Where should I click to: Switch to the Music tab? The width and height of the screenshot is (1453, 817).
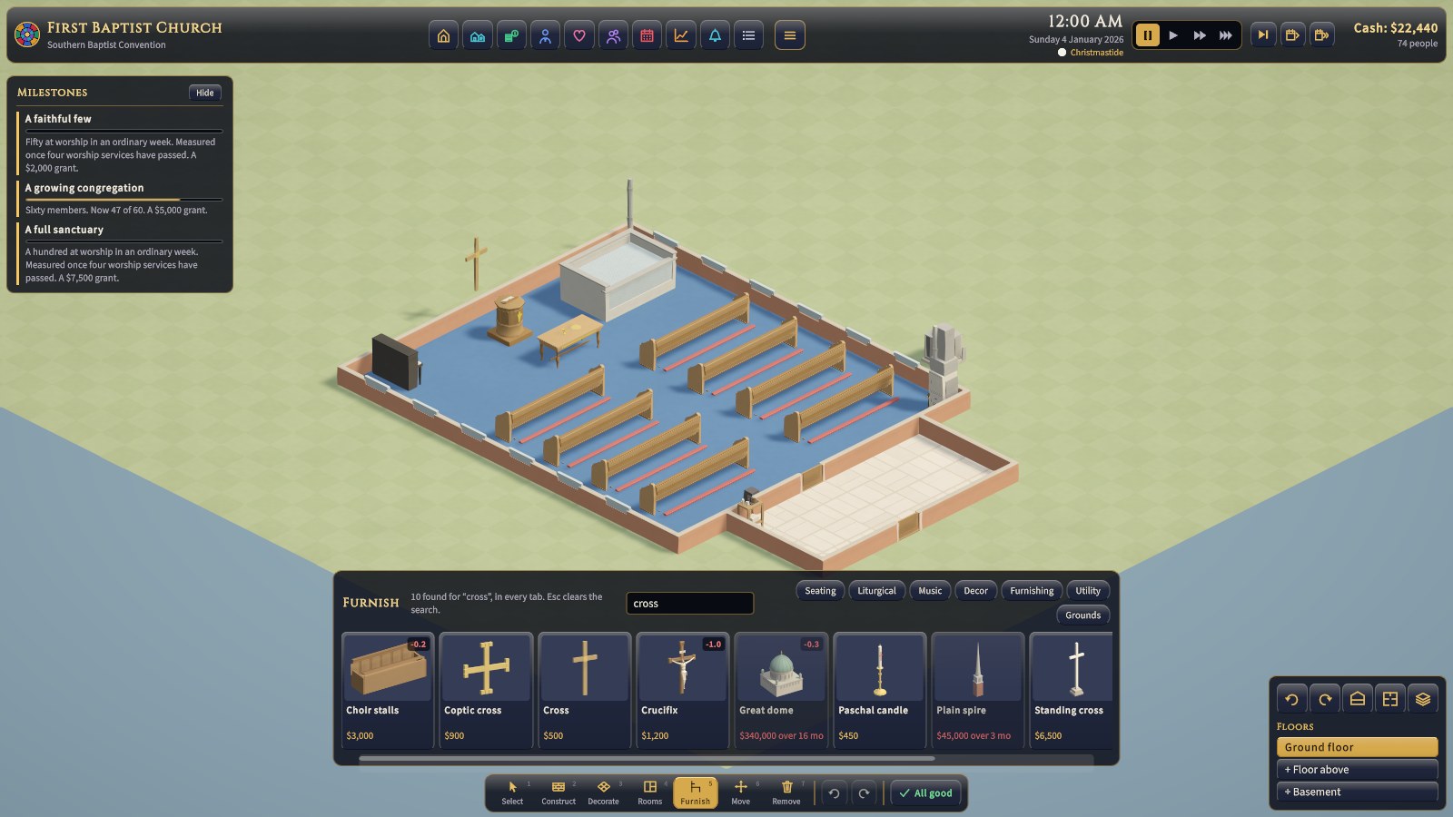930,591
